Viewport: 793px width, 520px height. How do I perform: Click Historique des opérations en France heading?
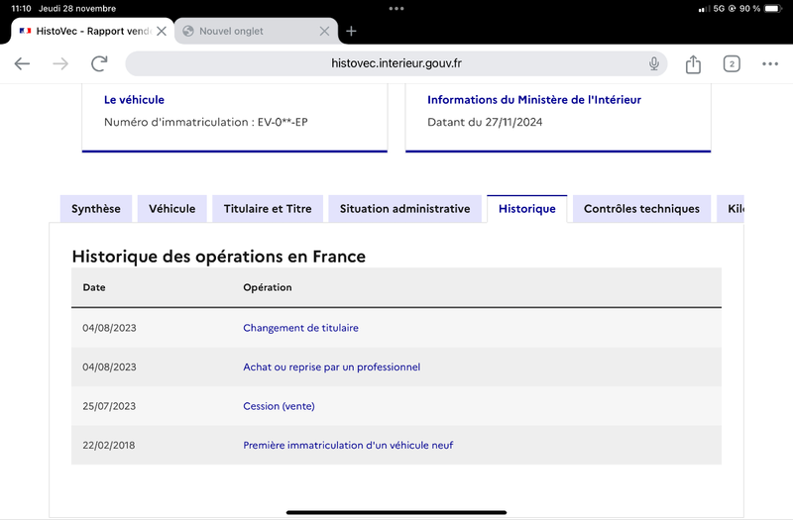click(x=218, y=257)
